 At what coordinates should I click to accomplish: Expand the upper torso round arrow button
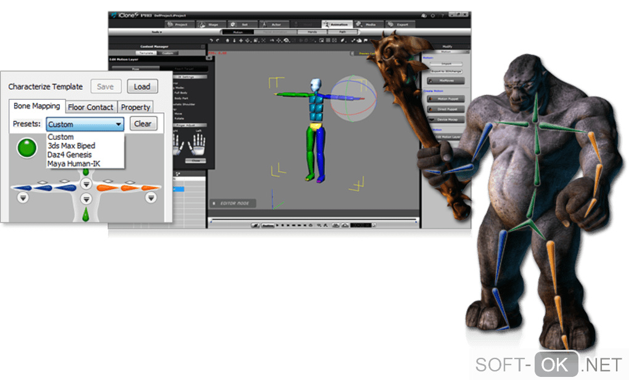[86, 184]
